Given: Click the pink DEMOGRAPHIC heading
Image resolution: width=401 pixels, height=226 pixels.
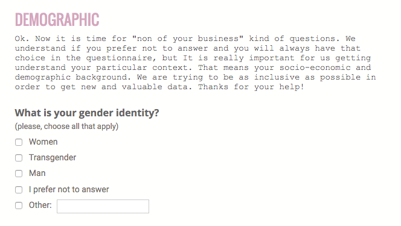Looking at the screenshot, I should [57, 20].
